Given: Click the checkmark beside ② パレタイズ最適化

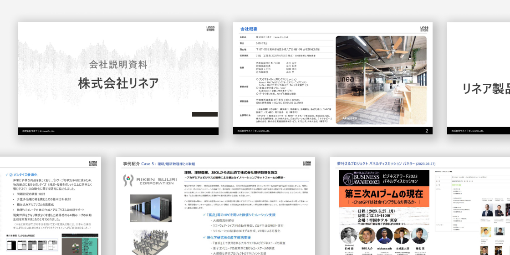Looking at the screenshot, I should pos(7,175).
